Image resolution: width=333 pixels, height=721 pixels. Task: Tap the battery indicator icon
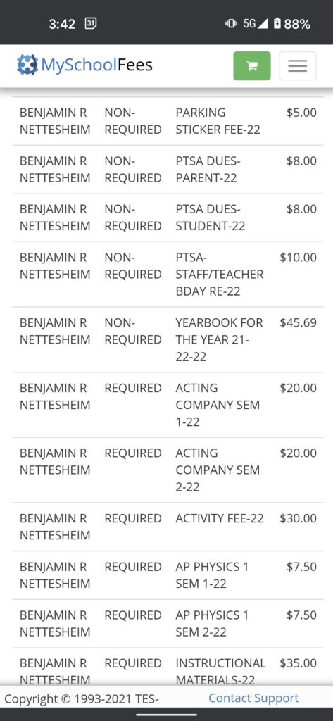click(277, 23)
